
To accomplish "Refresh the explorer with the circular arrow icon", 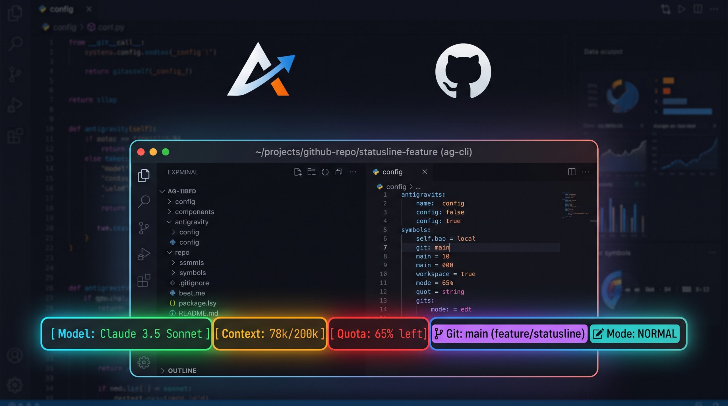I will [x=325, y=172].
